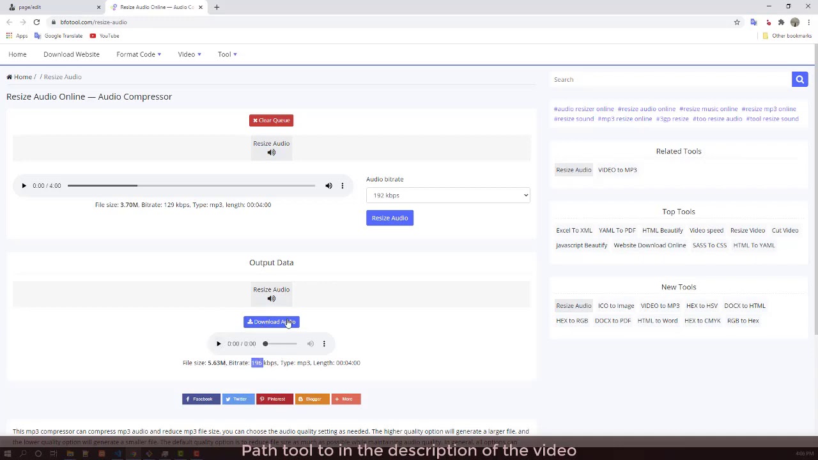Bookmark this page with star icon
Image resolution: width=818 pixels, height=460 pixels.
(737, 22)
